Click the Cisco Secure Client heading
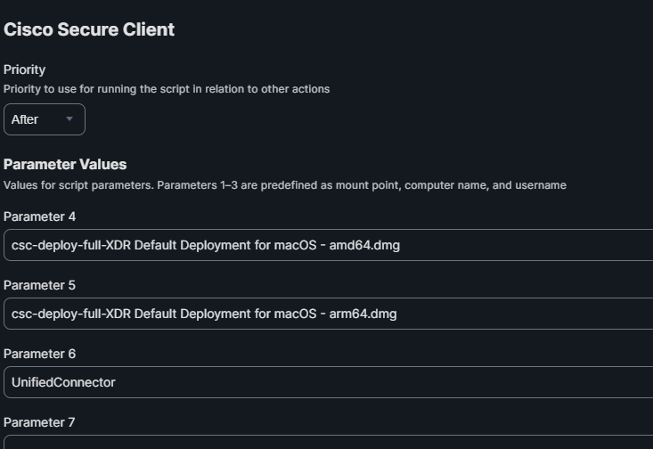 coord(89,29)
